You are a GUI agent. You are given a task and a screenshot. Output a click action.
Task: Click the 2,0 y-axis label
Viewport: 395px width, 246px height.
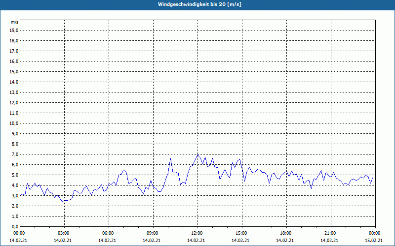pos(15,206)
